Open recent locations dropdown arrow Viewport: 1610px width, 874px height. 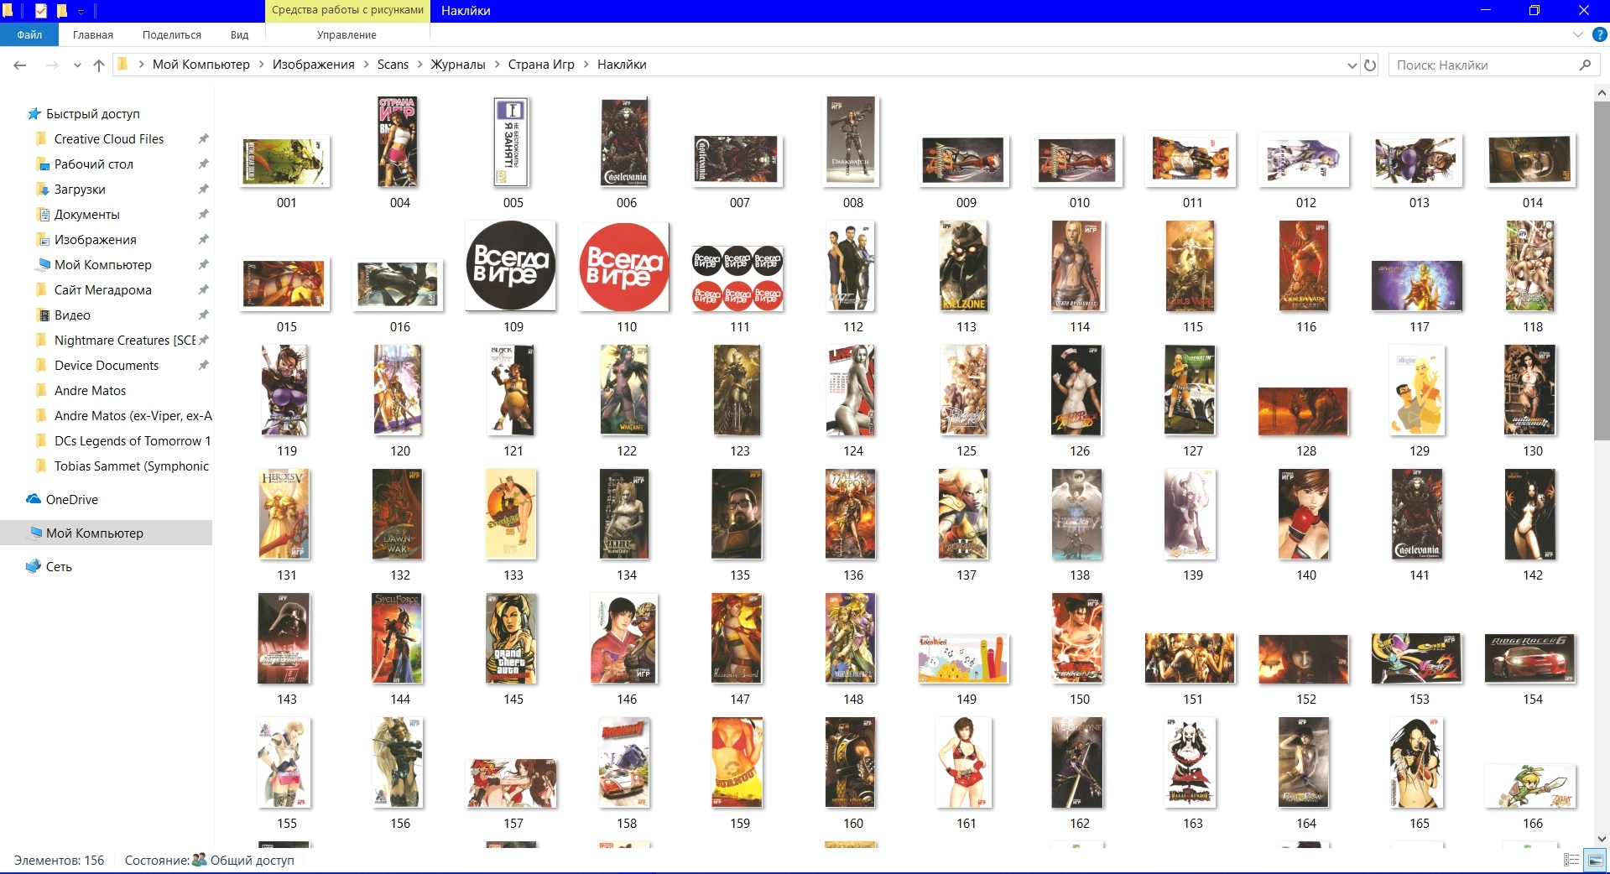tap(77, 65)
